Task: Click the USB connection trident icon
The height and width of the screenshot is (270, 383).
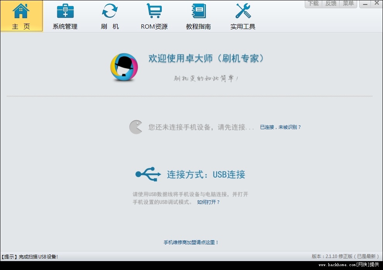Action: pos(148,174)
